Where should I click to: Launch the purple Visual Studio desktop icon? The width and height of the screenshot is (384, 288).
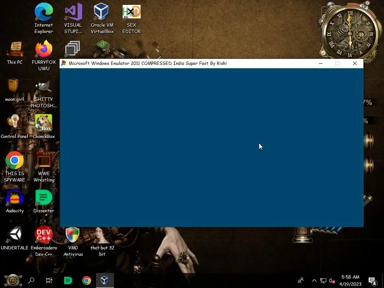(x=73, y=18)
